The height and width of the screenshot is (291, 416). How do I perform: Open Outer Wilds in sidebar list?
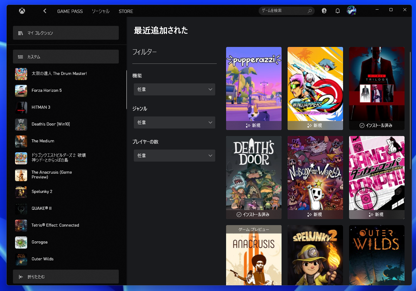[x=66, y=259]
